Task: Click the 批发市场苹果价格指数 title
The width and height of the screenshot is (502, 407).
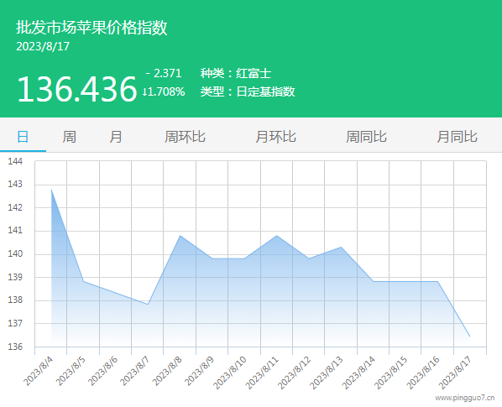Action: [92, 27]
